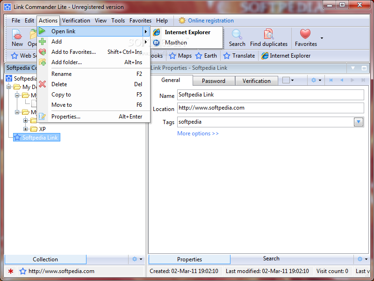Click the Search magnifier toolbar icon

237,35
